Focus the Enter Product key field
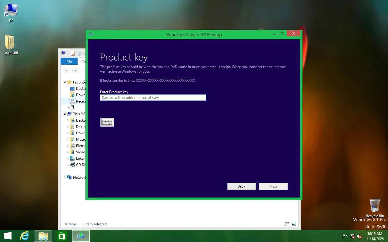 pos(153,98)
